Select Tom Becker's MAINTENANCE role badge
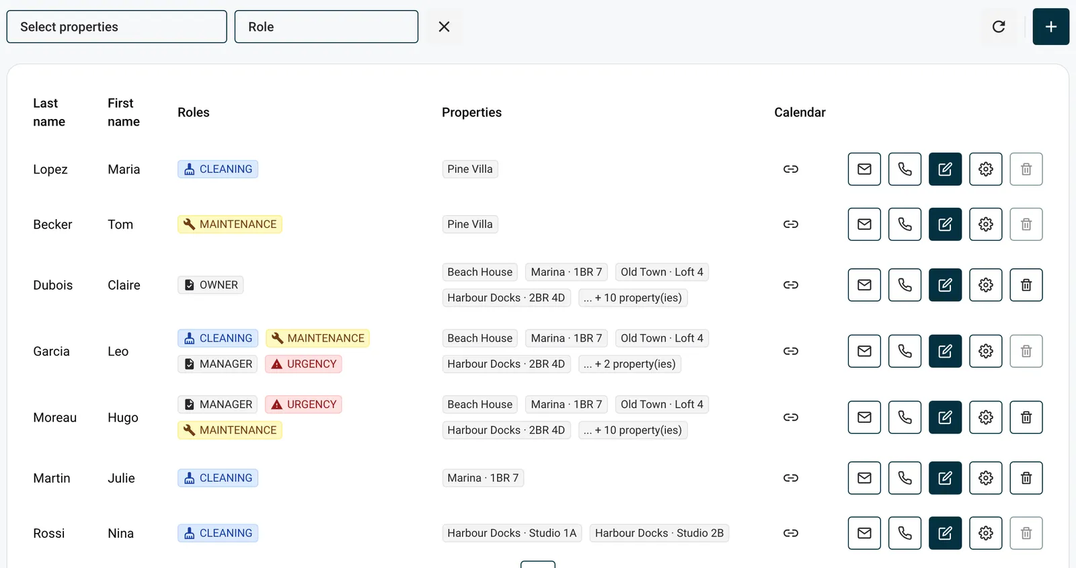Viewport: 1076px width, 568px height. tap(230, 225)
